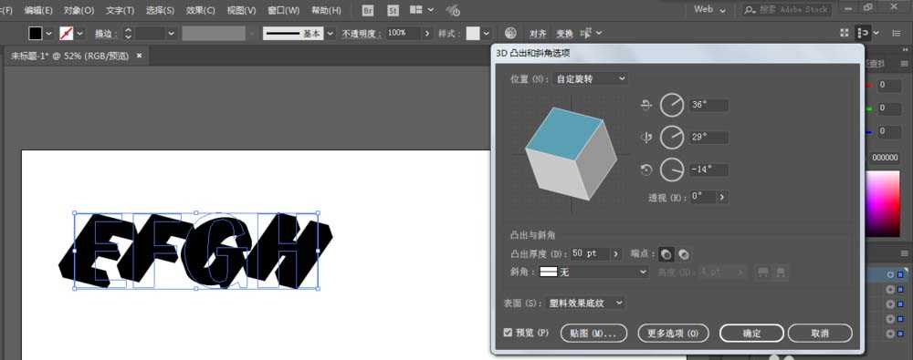913x360 pixels.
Task: Expand the 凸出厚度 extrude depth arrow
Action: pyautogui.click(x=616, y=254)
